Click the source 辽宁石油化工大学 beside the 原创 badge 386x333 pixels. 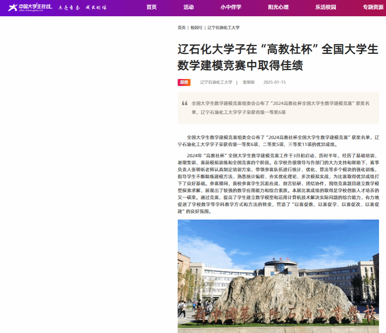point(216,82)
